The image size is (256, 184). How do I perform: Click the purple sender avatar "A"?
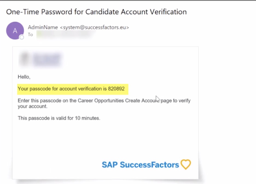click(x=15, y=31)
